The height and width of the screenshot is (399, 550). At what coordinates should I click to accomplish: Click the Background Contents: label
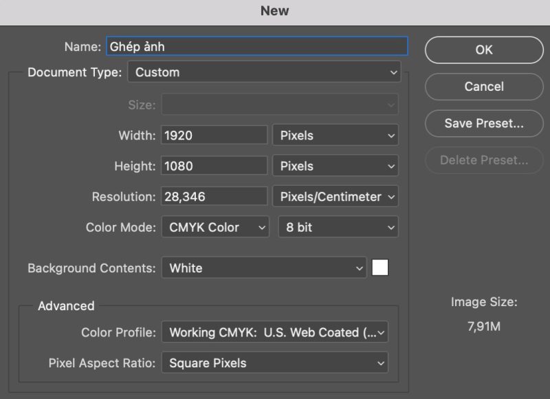pyautogui.click(x=91, y=268)
